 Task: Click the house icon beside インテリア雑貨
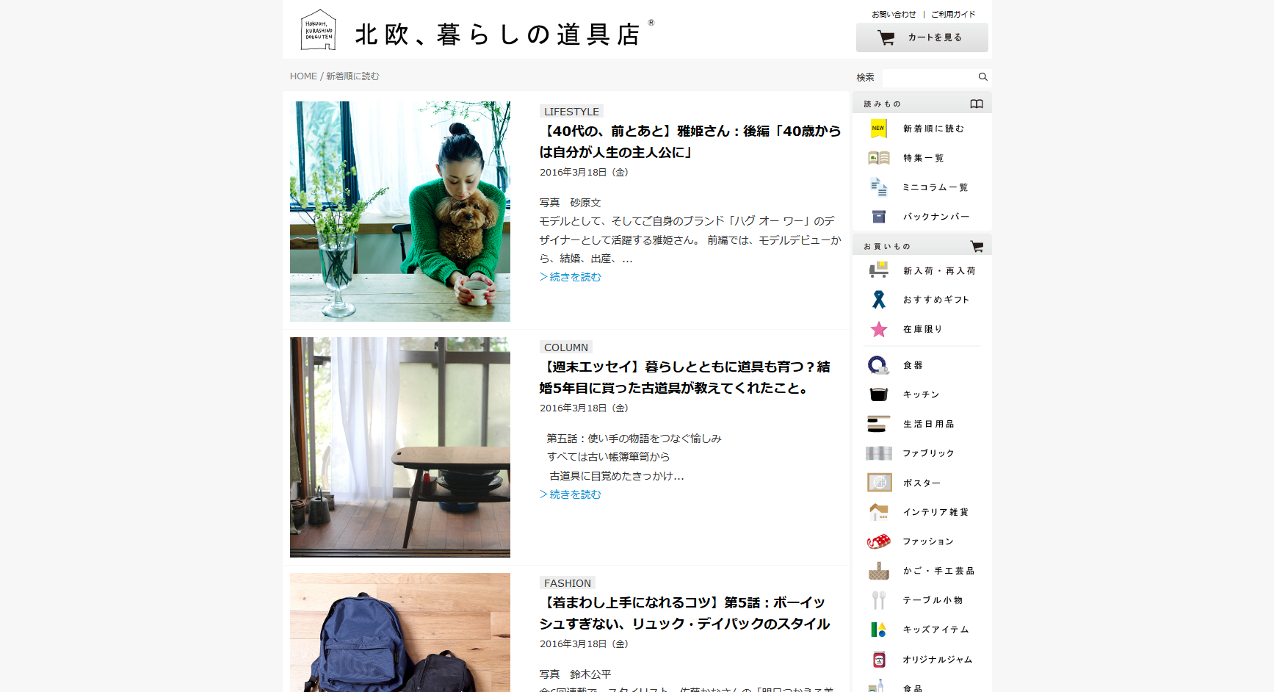pos(878,512)
